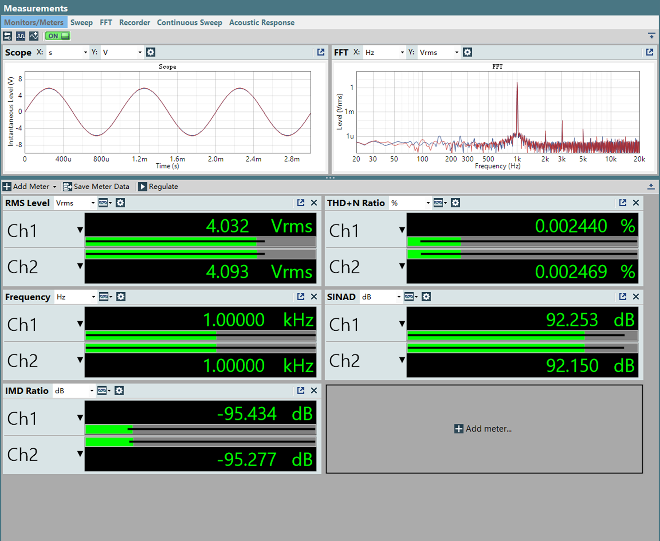Click the Save Meter Data button
Screen dimensions: 660x541
(96, 186)
